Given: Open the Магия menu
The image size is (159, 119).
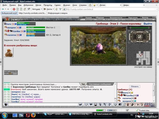Looking at the screenshot, I should click(x=38, y=5).
